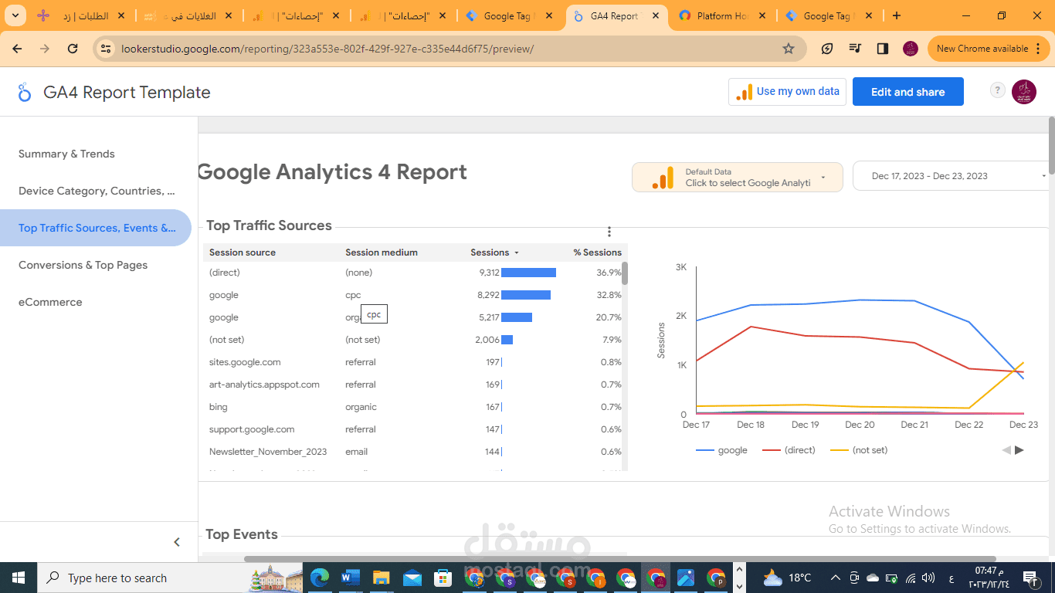1055x593 pixels.
Task: Click the (direct) entry in chart legend
Action: [x=789, y=450]
